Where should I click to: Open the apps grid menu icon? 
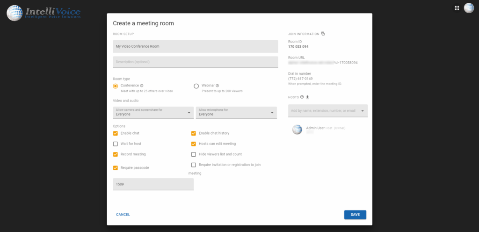pos(457,8)
